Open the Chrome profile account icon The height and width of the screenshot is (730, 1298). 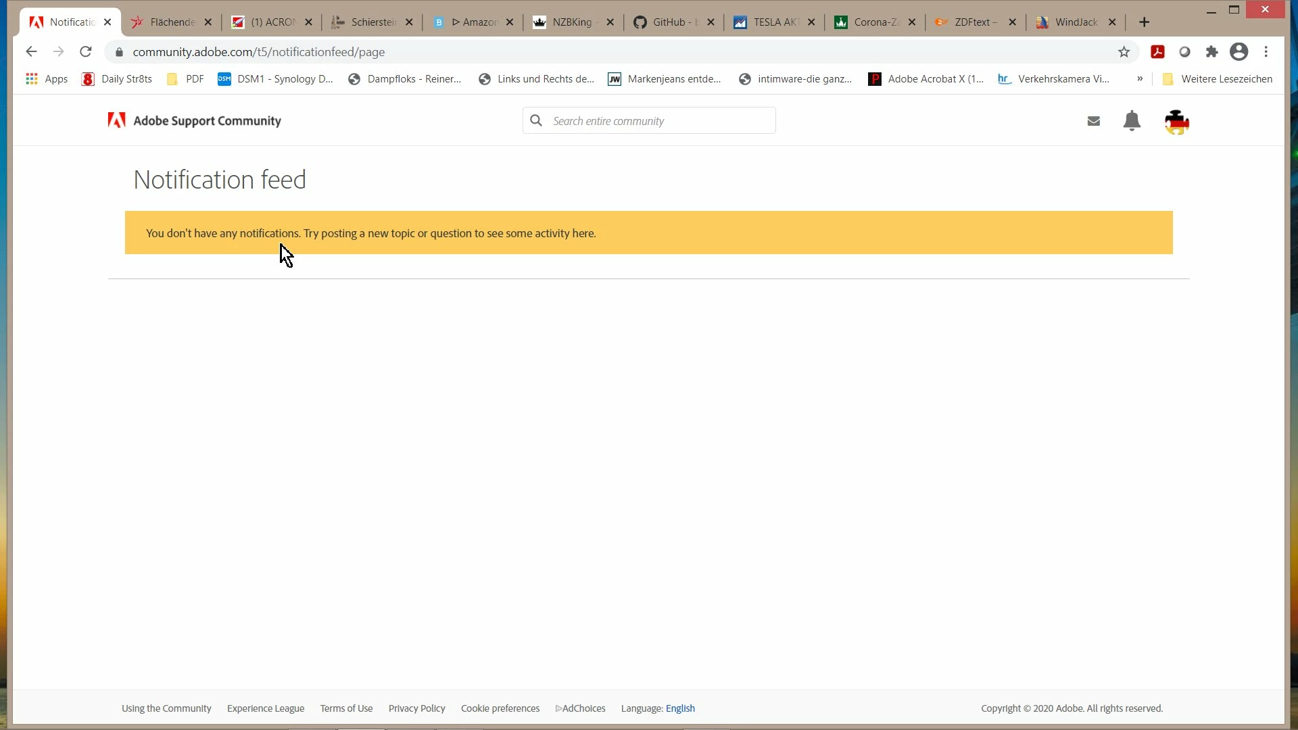[x=1239, y=52]
